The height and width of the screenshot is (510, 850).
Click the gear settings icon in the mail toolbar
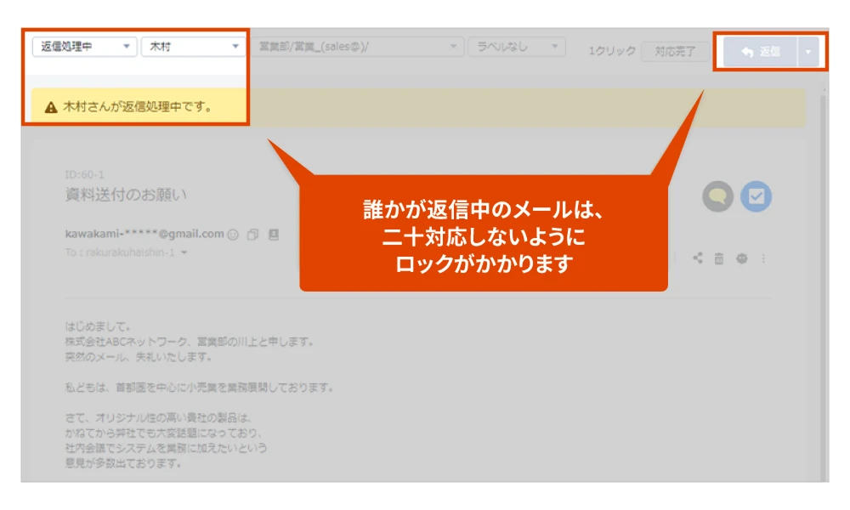[741, 258]
